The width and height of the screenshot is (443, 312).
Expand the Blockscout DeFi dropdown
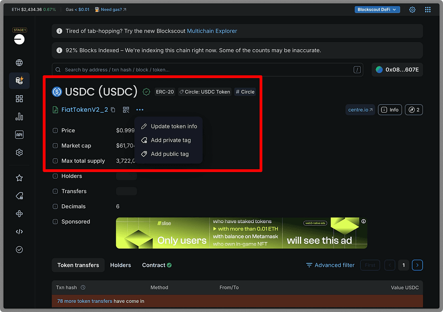(x=377, y=10)
